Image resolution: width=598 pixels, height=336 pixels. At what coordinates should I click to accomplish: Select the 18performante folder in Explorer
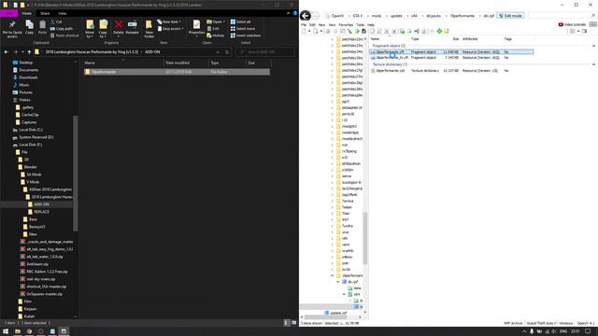pyautogui.click(x=177, y=72)
